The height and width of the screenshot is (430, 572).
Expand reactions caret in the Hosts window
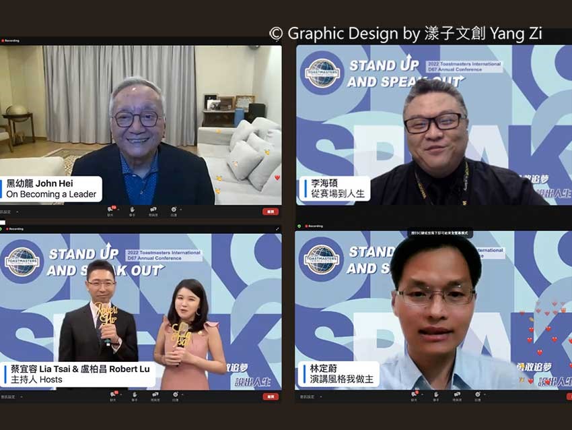182,394
